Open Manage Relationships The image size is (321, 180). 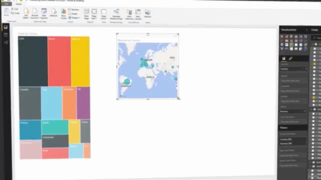pyautogui.click(x=116, y=14)
